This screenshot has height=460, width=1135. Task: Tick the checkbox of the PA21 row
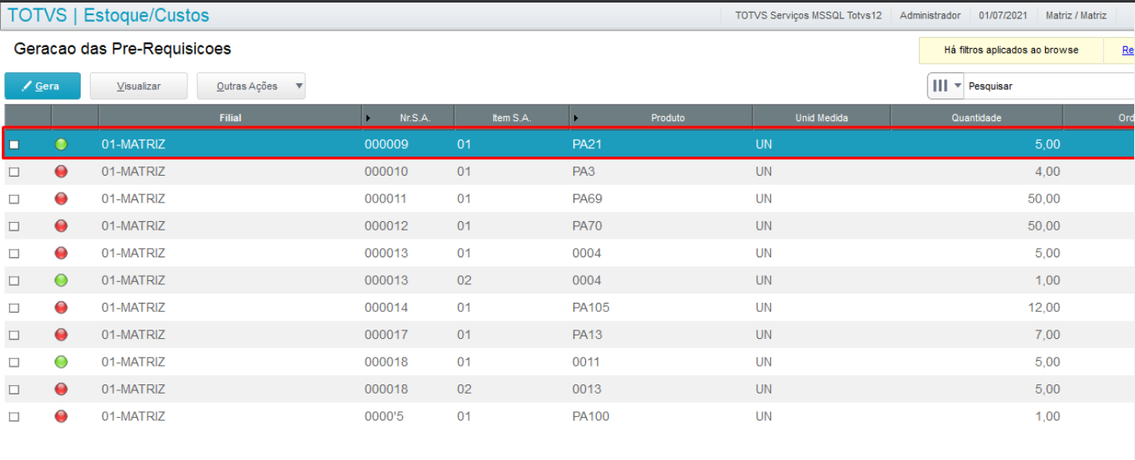tap(14, 145)
